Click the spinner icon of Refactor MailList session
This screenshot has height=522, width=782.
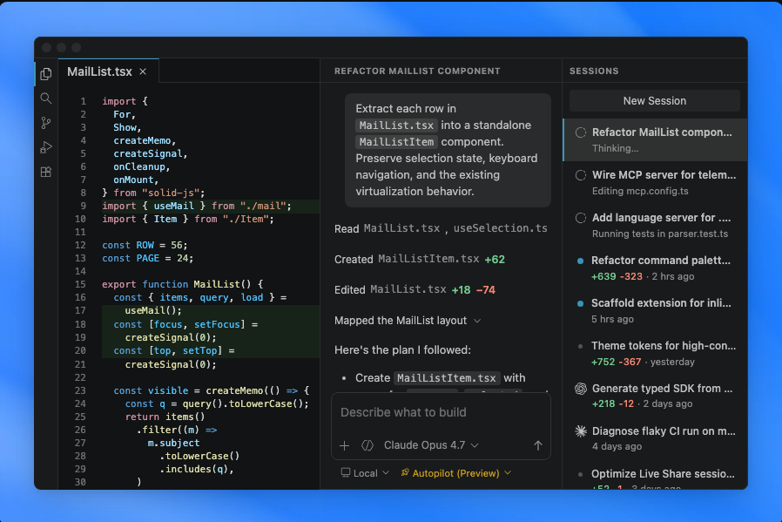(x=581, y=132)
